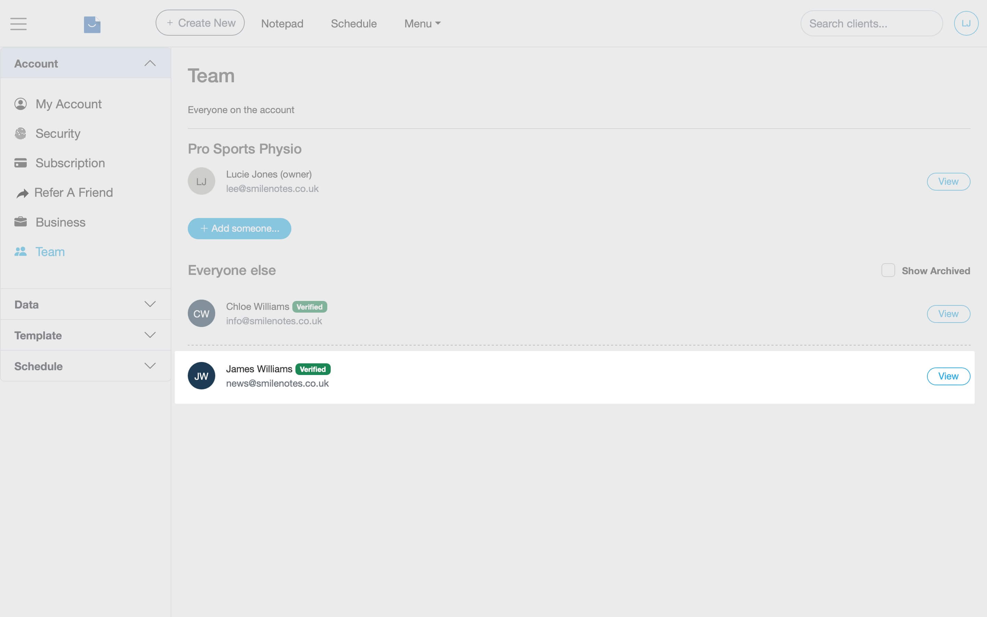Expand the Data section in sidebar
Screen dimensions: 987x617
pos(150,304)
